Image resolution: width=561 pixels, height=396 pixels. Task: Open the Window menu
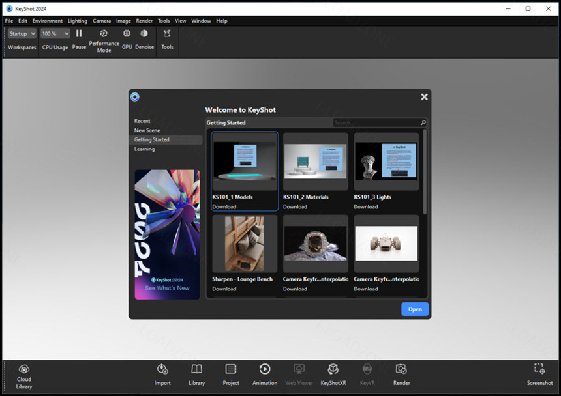tap(201, 21)
